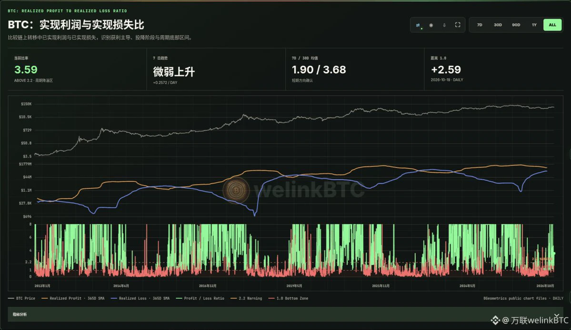Viewport: 571px width, 330px height.
Task: Click the 1.90 / 3.68 average value
Action: click(x=319, y=69)
